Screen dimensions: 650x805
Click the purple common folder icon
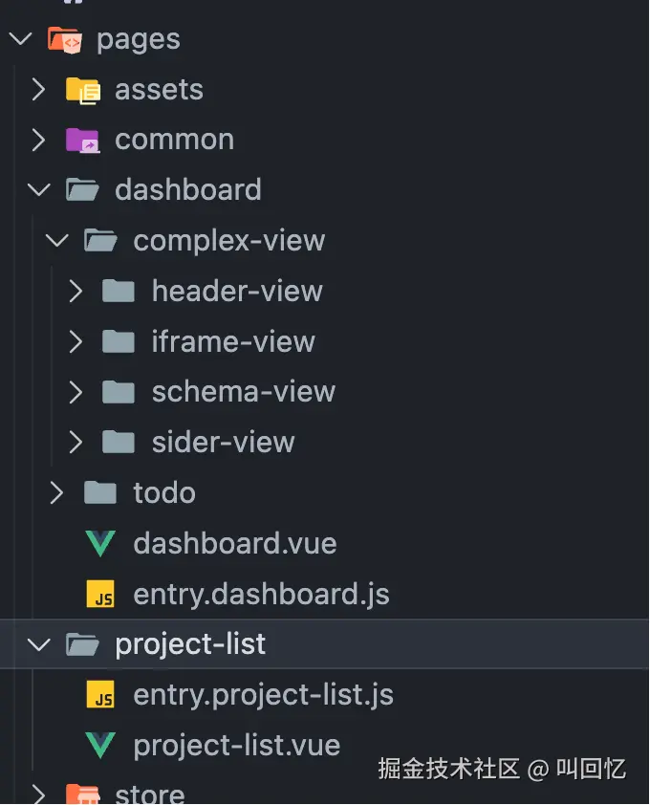point(82,140)
